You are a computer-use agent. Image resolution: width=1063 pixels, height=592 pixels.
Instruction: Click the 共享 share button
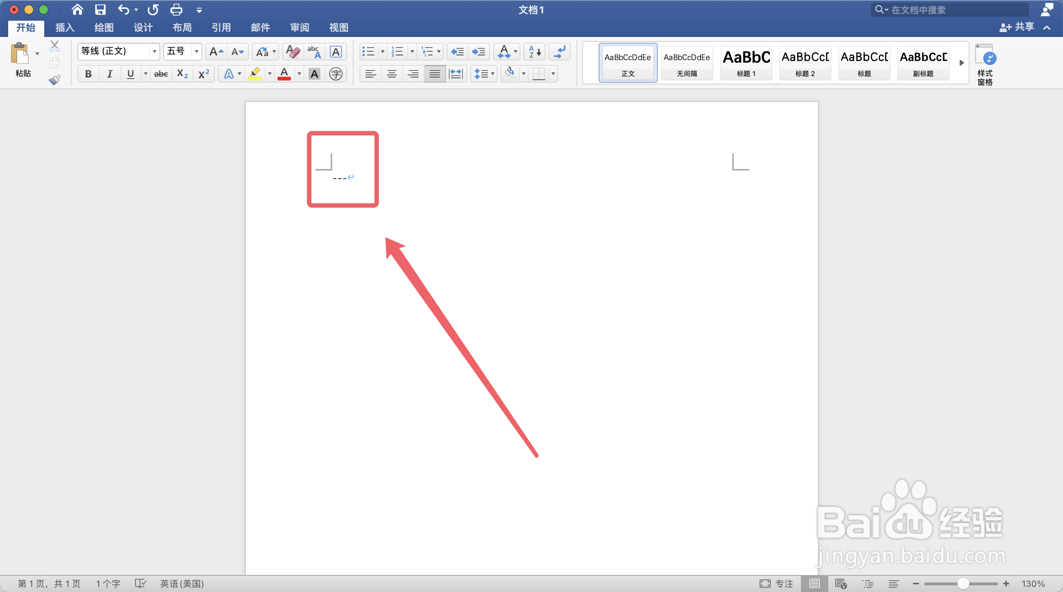coord(1017,27)
